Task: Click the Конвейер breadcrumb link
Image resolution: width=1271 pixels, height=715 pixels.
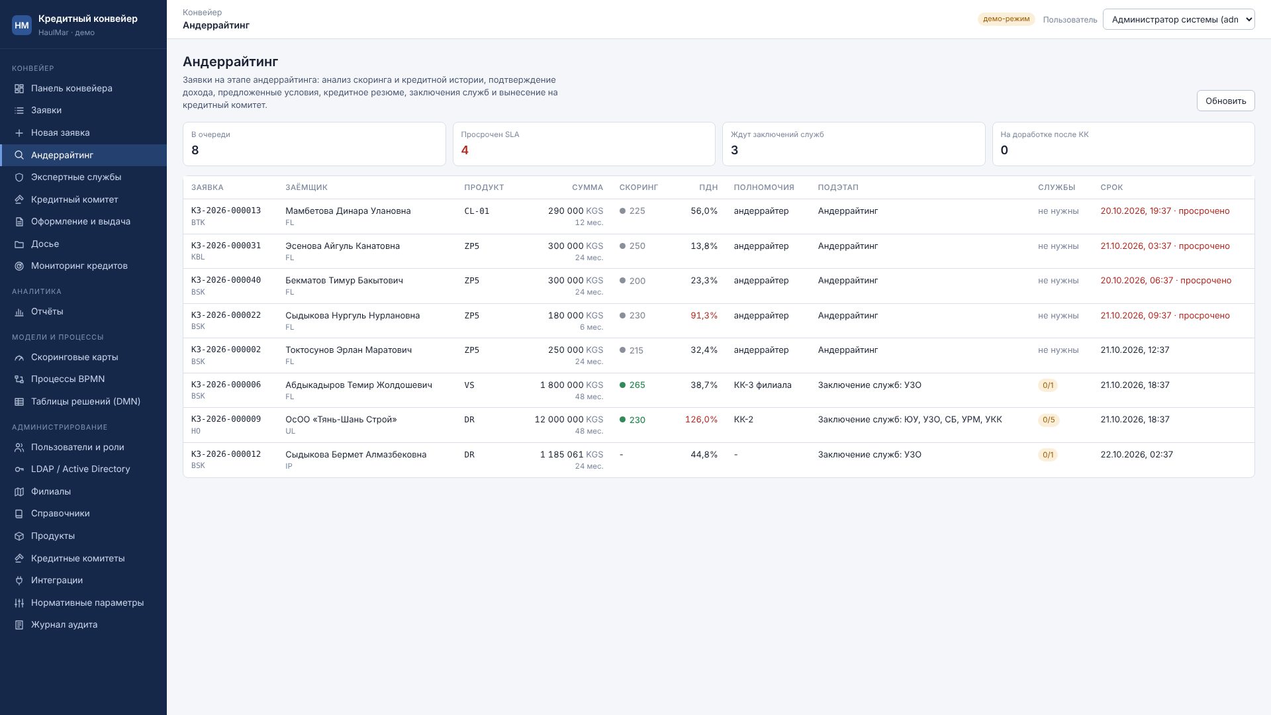Action: tap(202, 13)
